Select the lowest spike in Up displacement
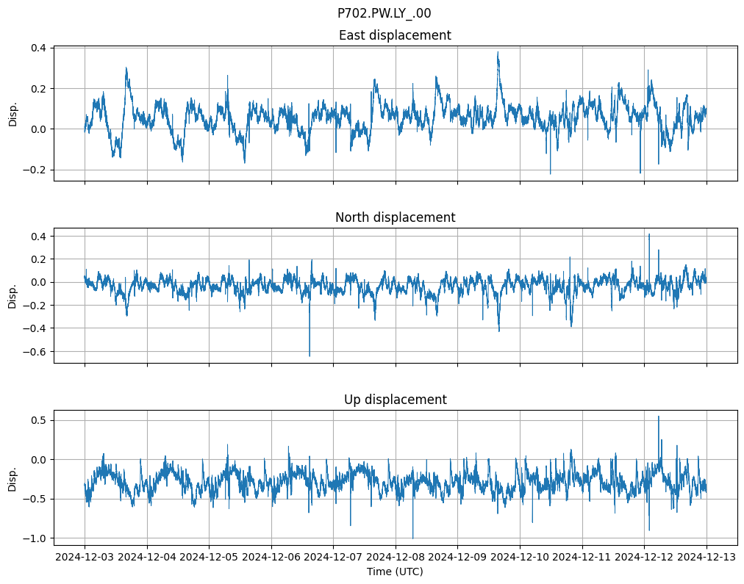This screenshot has width=744, height=584. point(412,538)
